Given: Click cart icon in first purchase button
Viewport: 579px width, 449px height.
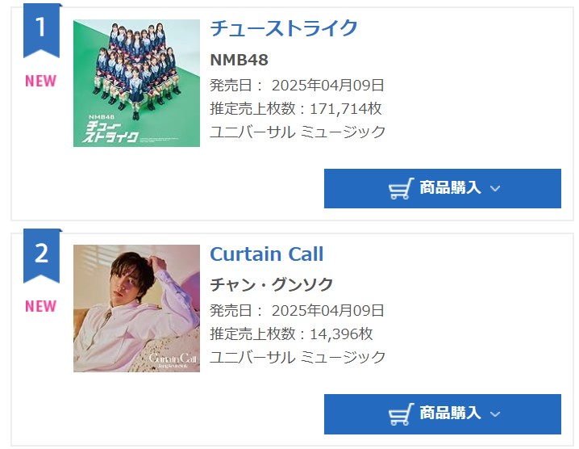Looking at the screenshot, I should point(401,188).
